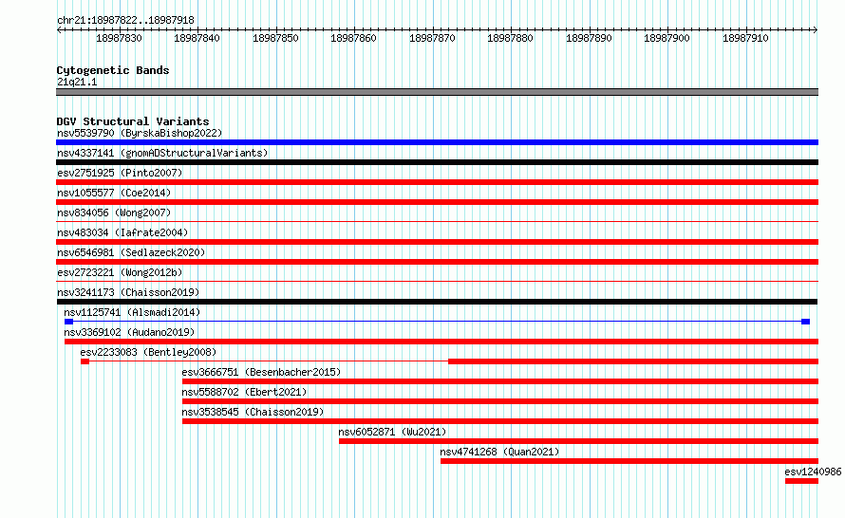Click the chr21:18987822..18987918 region label
The height and width of the screenshot is (518, 845).
125,20
